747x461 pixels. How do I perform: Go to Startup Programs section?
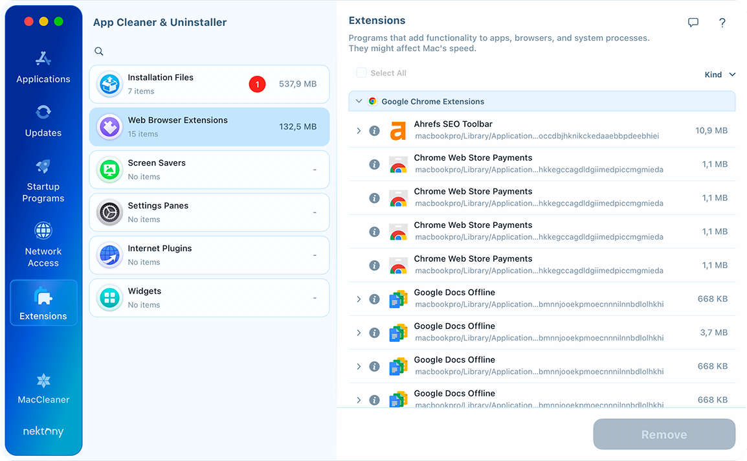tap(43, 181)
